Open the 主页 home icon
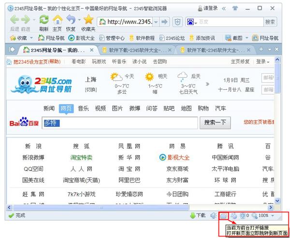Image resolution: width=290 pixels, height=238 pixels. pos(58,20)
